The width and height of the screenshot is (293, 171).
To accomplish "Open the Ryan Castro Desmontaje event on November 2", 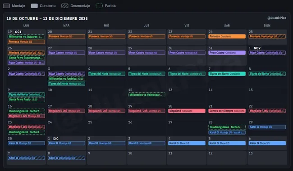I will point(26,74).
